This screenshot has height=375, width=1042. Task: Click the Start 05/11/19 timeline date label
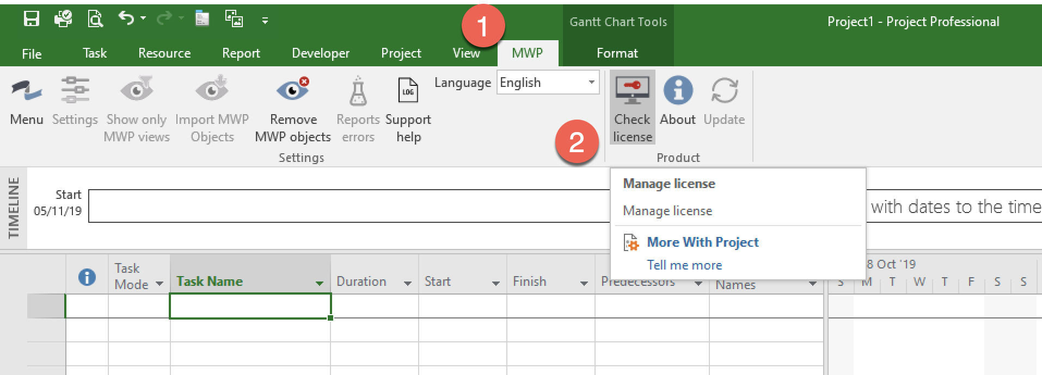[x=58, y=203]
